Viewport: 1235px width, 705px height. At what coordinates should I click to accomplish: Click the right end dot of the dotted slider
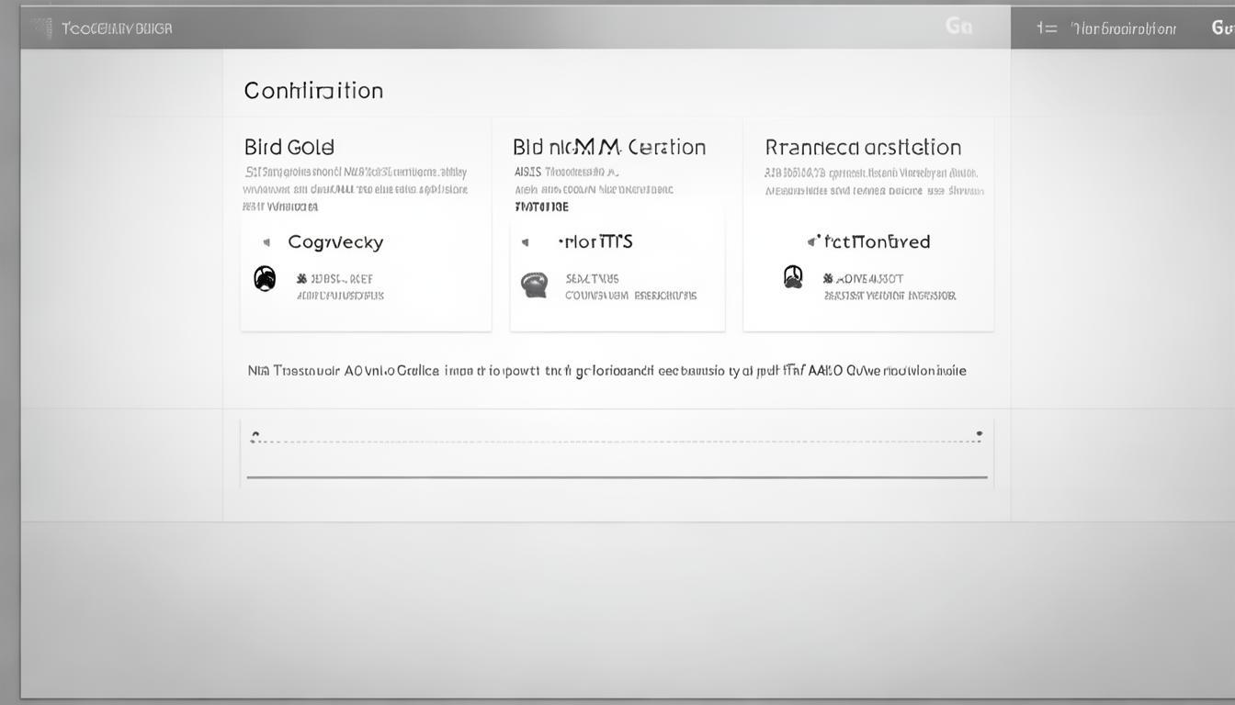pos(980,434)
